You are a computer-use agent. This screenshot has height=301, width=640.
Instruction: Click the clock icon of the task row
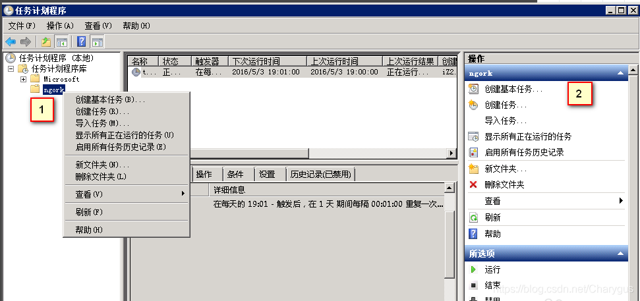pyautogui.click(x=136, y=72)
